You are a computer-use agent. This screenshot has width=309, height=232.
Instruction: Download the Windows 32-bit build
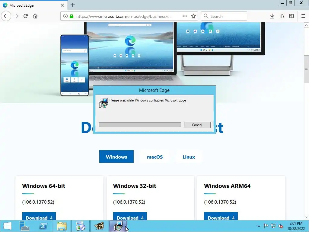point(130,217)
